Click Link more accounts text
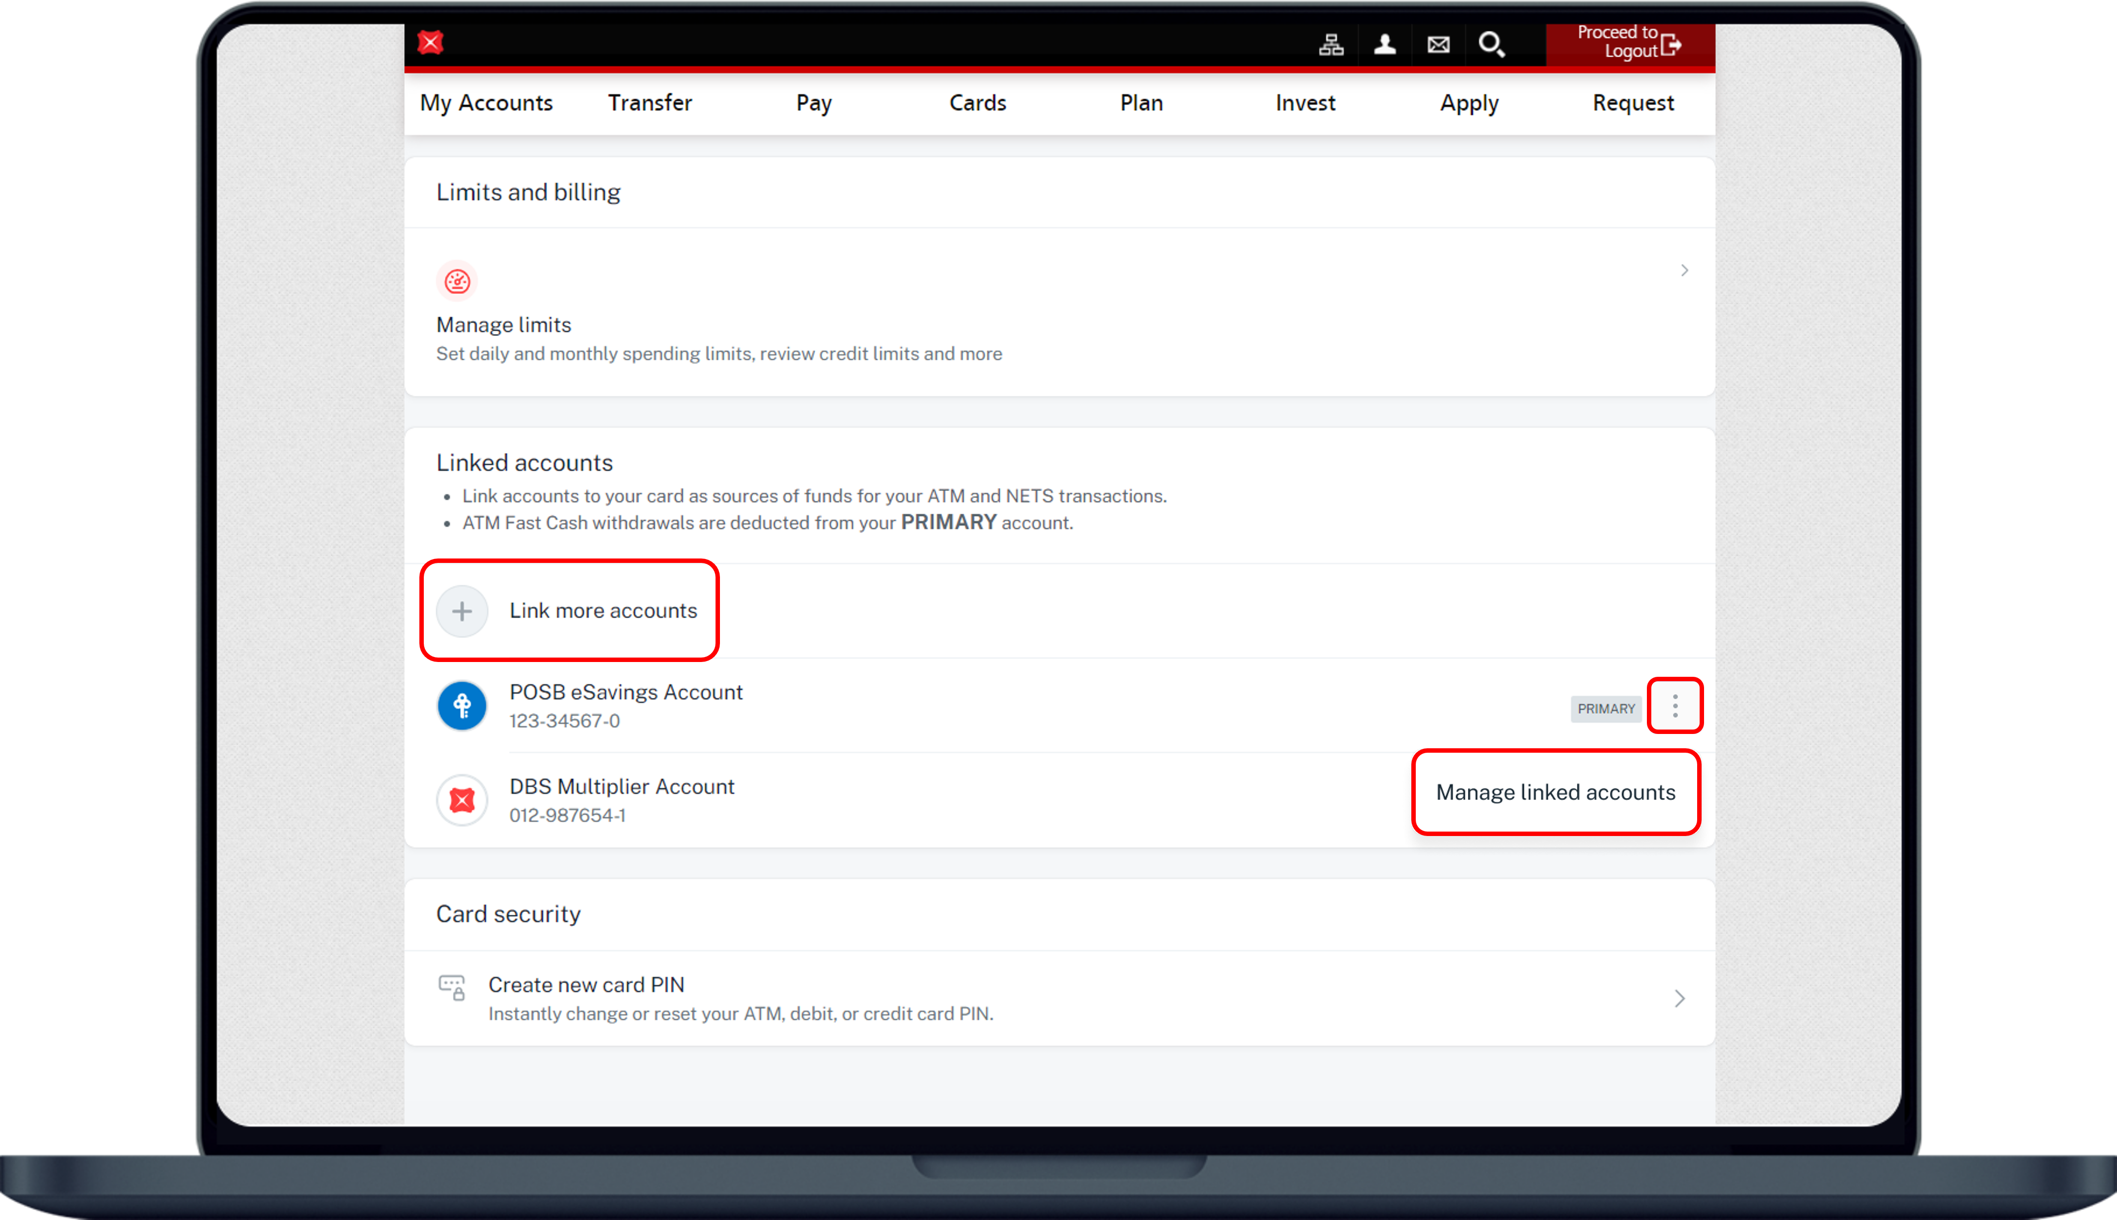Viewport: 2117px width, 1220px height. point(603,611)
